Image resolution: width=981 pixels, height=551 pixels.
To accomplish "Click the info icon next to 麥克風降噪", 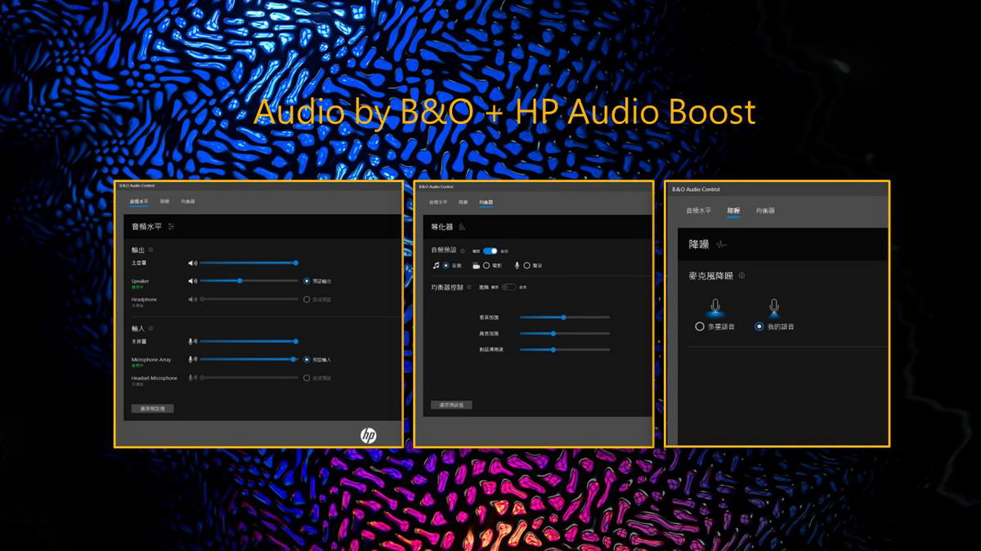I will pyautogui.click(x=741, y=276).
